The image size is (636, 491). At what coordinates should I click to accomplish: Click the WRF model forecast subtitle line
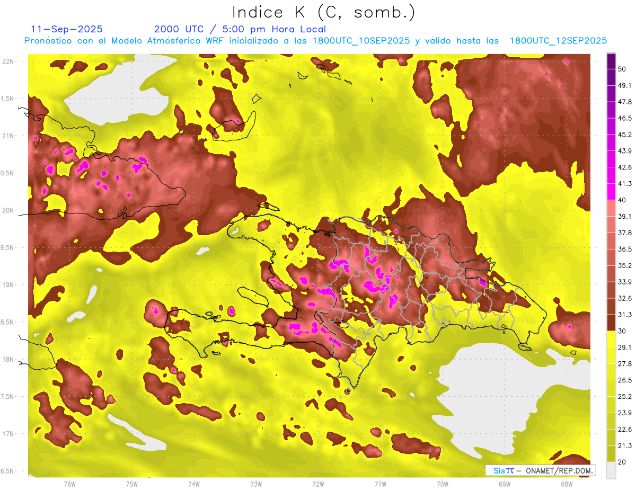point(315,41)
